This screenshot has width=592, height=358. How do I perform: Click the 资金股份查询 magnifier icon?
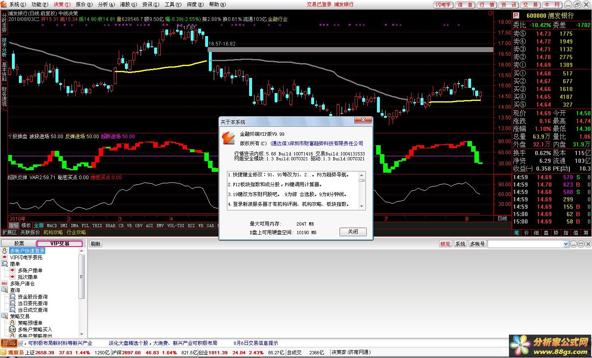coord(12,296)
